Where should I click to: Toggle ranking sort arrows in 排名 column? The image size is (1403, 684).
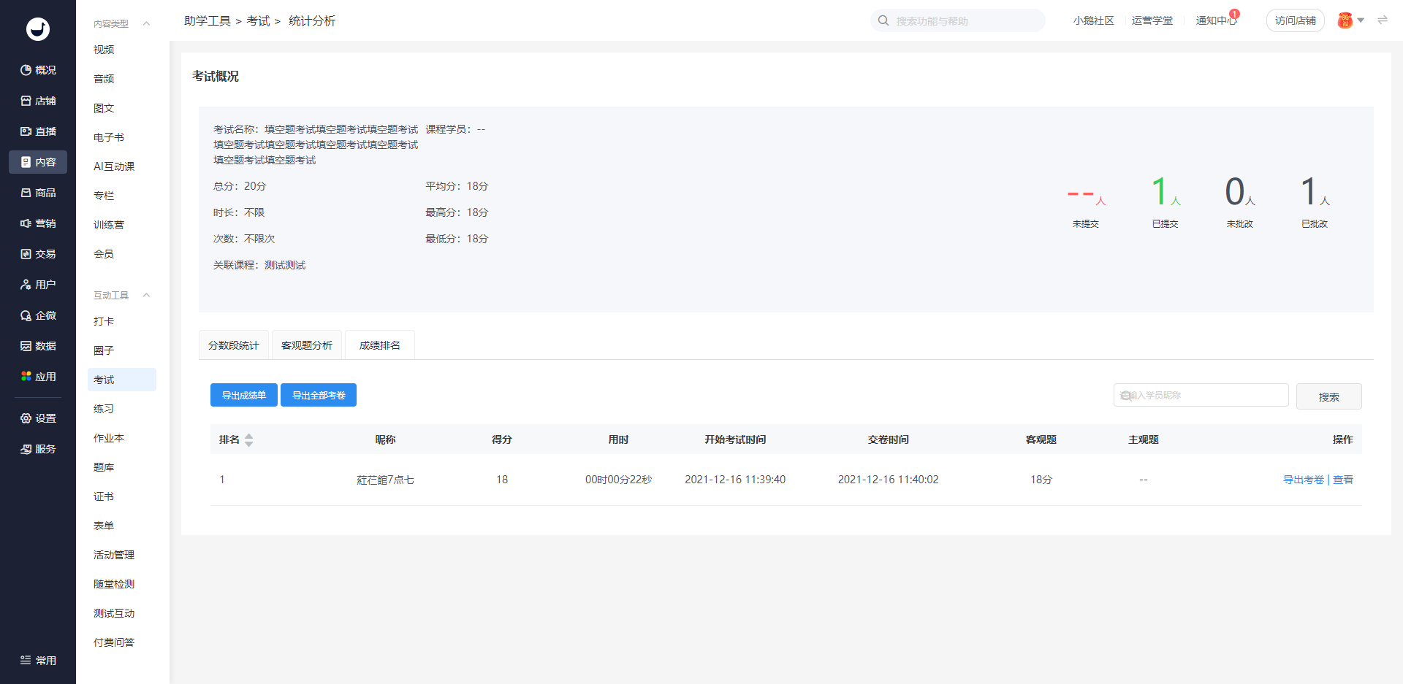(x=248, y=439)
